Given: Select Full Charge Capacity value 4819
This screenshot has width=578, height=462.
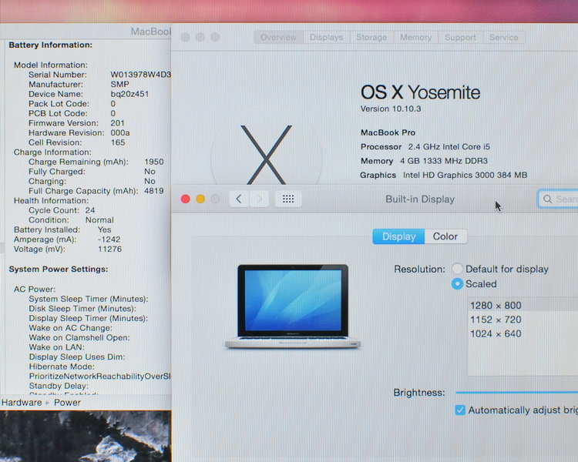Looking at the screenshot, I should click(x=153, y=191).
